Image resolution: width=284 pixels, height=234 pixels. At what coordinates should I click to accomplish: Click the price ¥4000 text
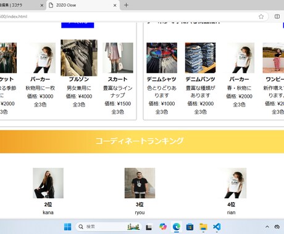(79, 96)
